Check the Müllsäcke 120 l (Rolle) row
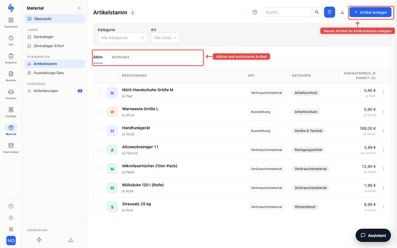Viewport: 397px width, 248px height. point(99,188)
